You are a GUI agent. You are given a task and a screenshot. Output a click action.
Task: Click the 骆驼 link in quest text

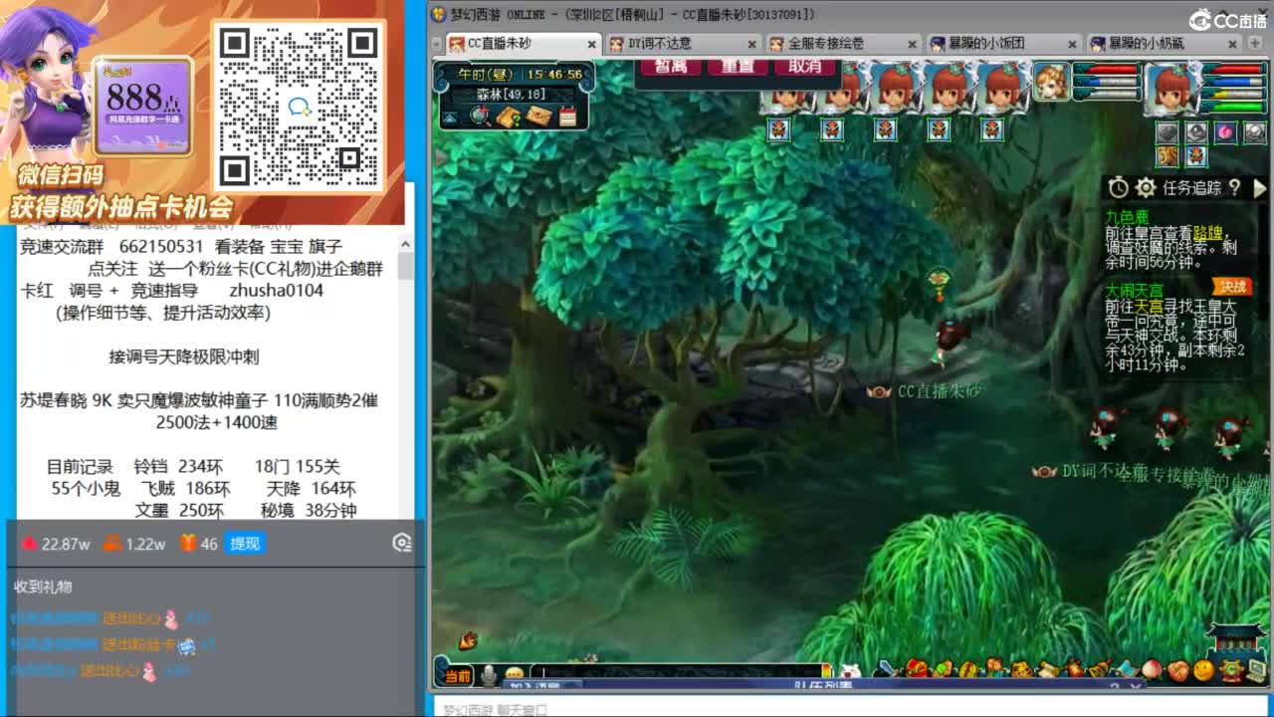pyautogui.click(x=1206, y=232)
